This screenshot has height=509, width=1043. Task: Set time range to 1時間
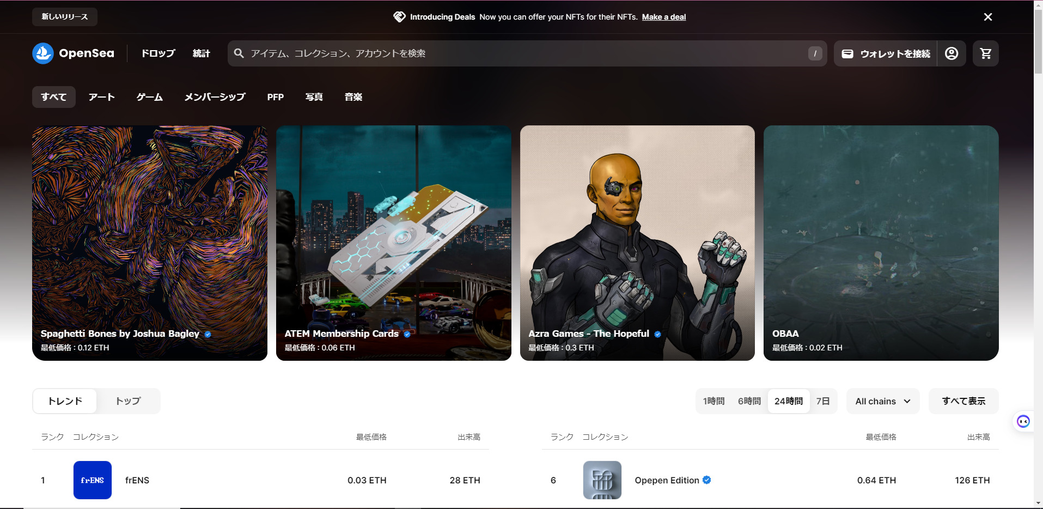coord(714,401)
